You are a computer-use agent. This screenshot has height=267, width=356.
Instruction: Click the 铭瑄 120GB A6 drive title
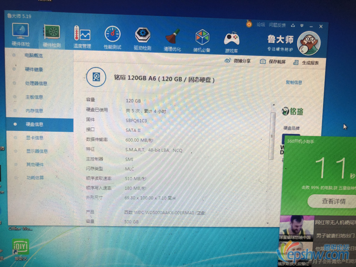pyautogui.click(x=164, y=79)
